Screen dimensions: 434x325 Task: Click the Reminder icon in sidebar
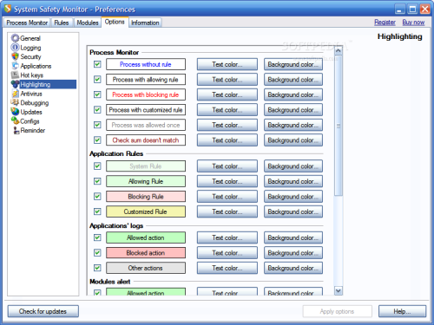pos(16,130)
